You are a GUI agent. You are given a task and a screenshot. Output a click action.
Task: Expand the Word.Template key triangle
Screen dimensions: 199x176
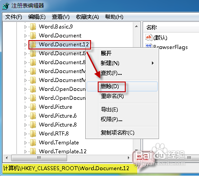pos(25,143)
